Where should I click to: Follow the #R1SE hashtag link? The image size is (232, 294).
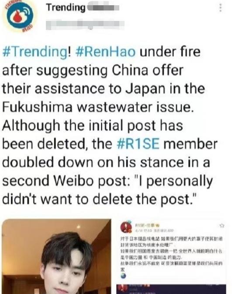click(x=138, y=144)
